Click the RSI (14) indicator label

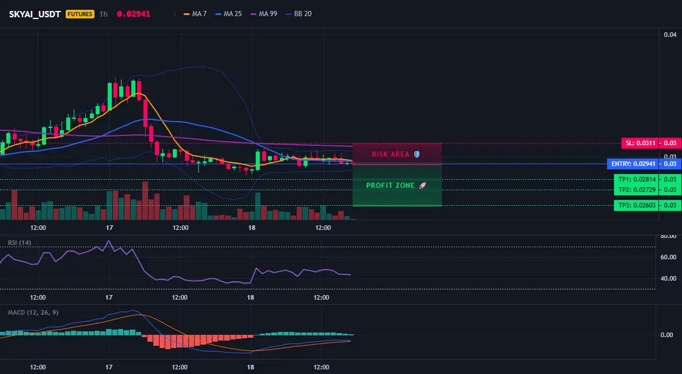(x=20, y=243)
